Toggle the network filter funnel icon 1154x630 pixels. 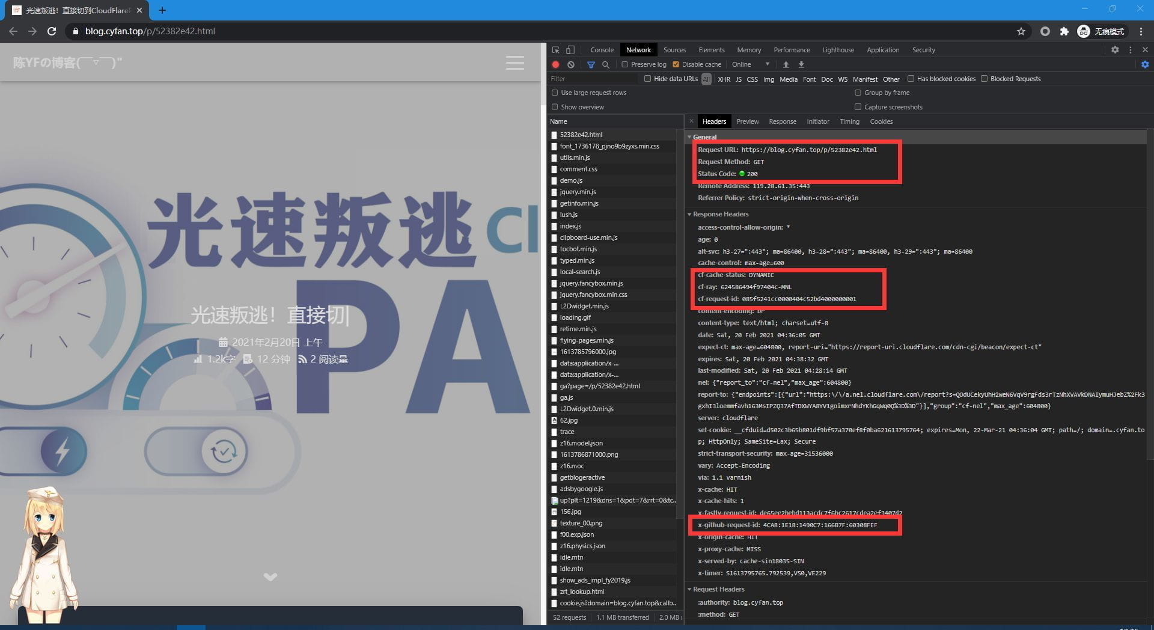591,64
